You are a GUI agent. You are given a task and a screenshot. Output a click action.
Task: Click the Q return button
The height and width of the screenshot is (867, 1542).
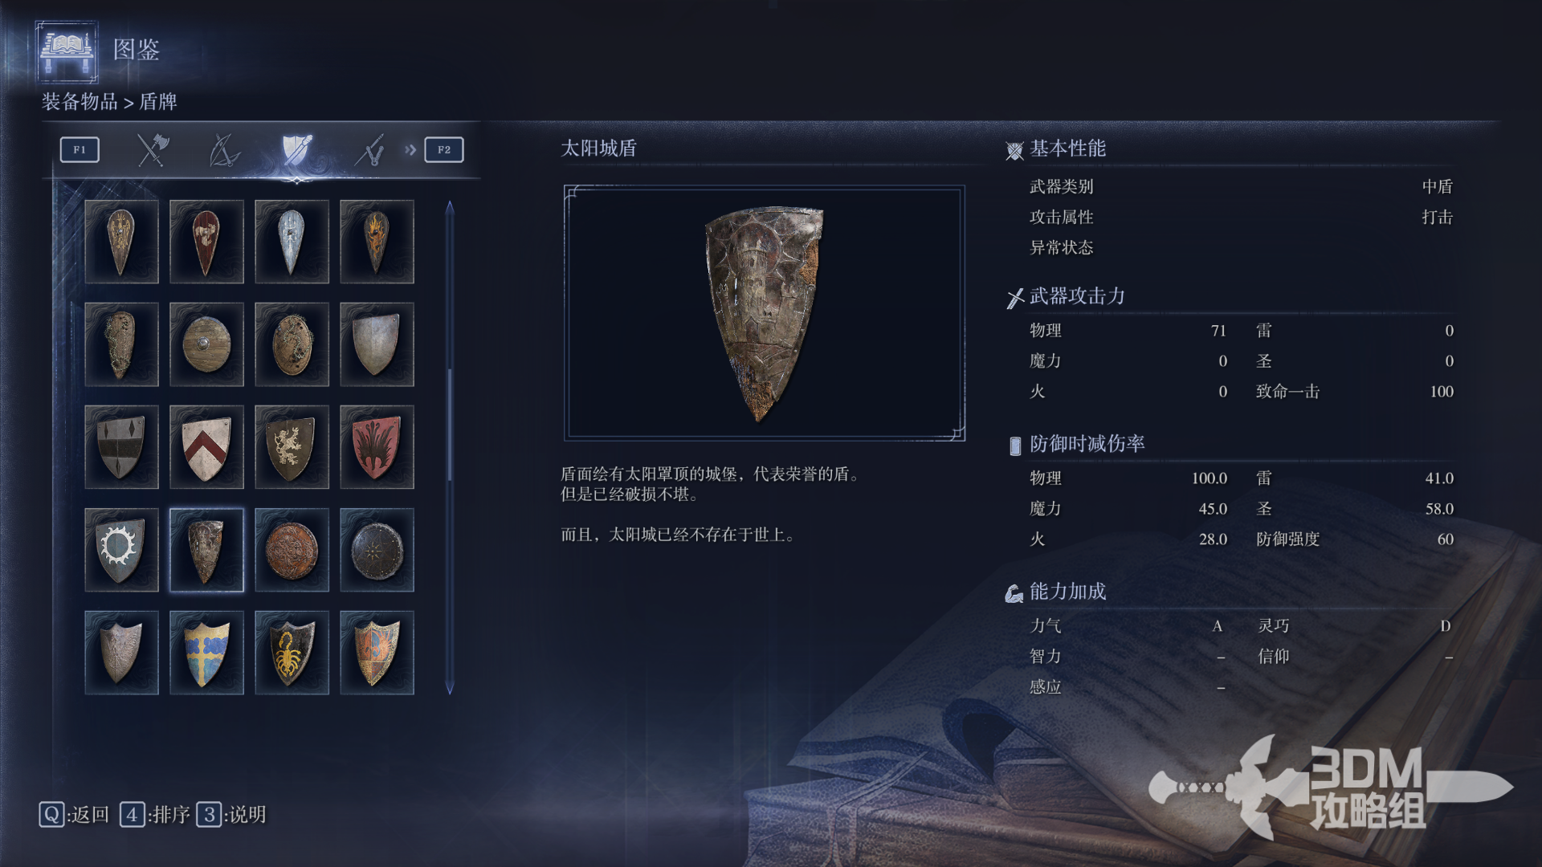pyautogui.click(x=74, y=815)
